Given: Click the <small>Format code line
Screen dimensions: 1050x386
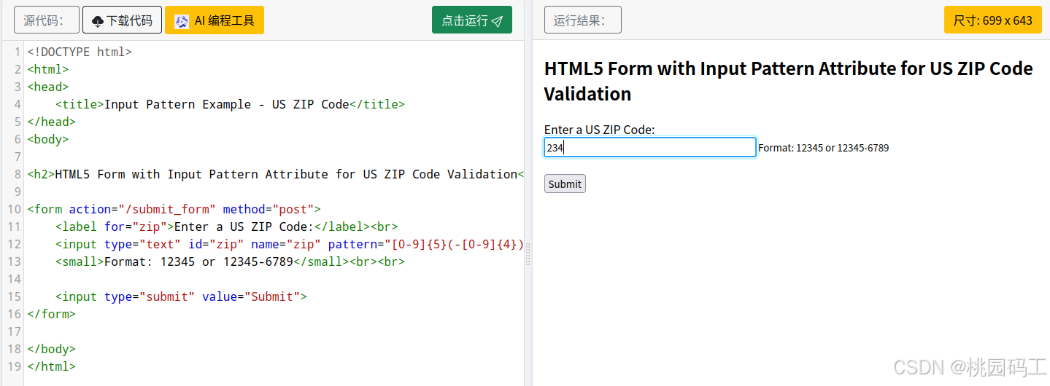Looking at the screenshot, I should point(230,261).
